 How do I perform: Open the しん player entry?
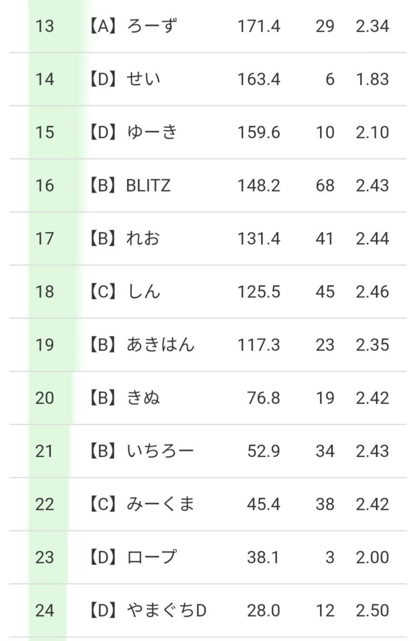click(x=143, y=292)
